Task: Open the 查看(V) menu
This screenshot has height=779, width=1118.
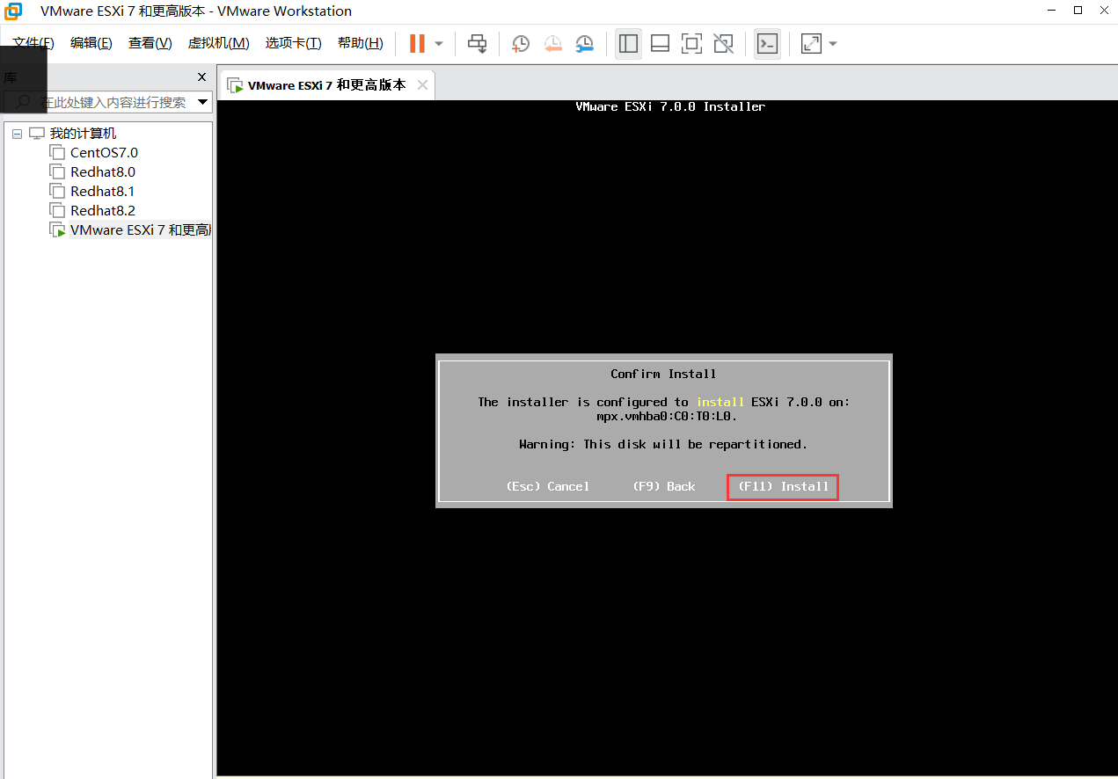Action: (x=150, y=43)
